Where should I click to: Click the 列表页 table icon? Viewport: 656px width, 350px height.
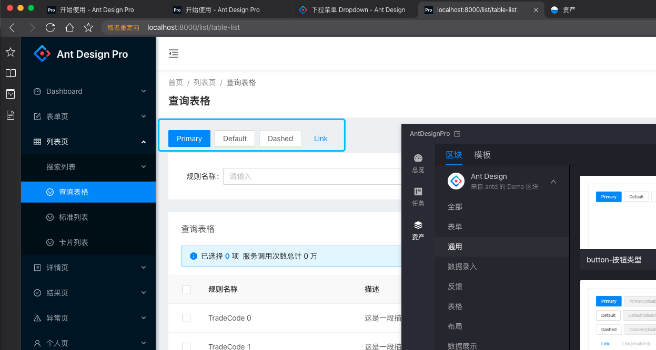pyautogui.click(x=37, y=142)
